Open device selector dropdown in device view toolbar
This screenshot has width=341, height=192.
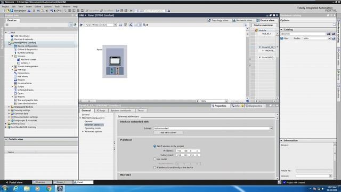click(x=115, y=25)
